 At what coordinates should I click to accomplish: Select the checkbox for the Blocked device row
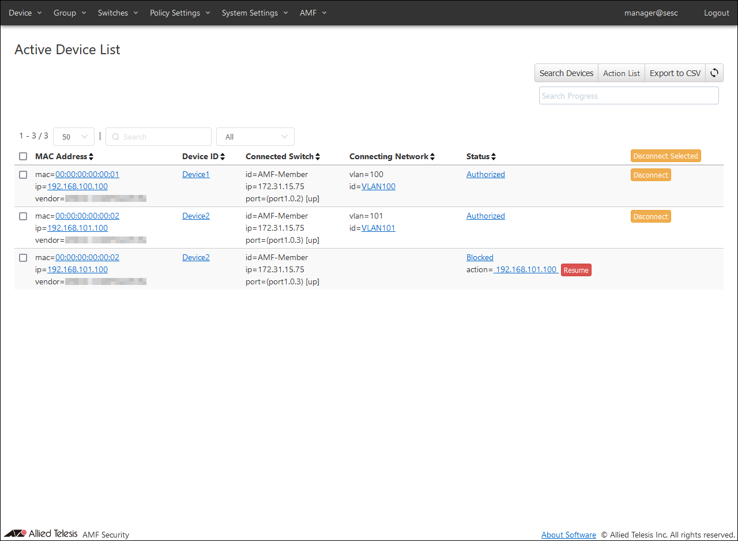coord(23,258)
